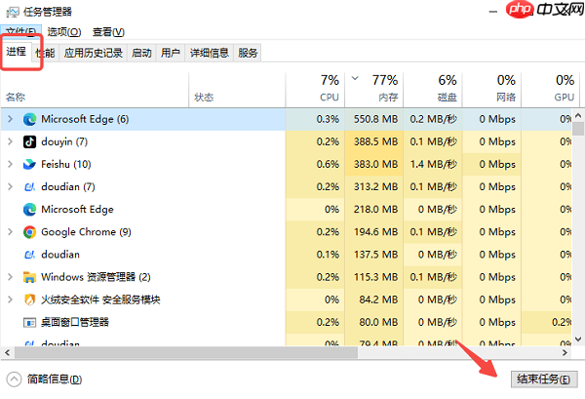Select the 进程 tab
Viewport: 585px width, 399px height.
coord(16,52)
